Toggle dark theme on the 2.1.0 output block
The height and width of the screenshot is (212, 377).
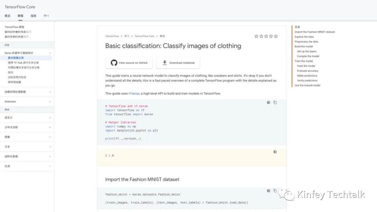click(x=275, y=152)
